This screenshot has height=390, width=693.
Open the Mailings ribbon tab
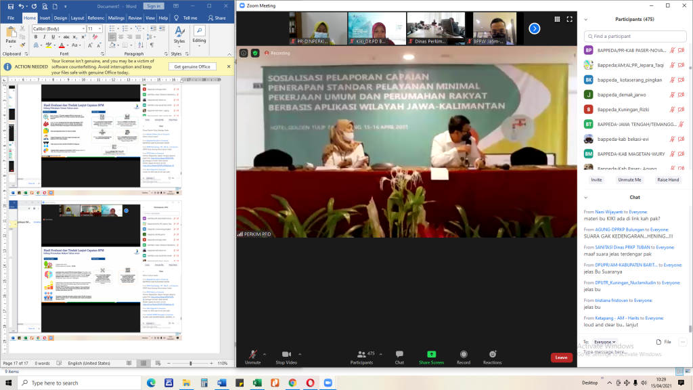[116, 18]
